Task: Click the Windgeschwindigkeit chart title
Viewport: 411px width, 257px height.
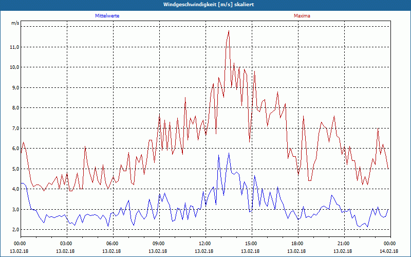Action: 209,5
